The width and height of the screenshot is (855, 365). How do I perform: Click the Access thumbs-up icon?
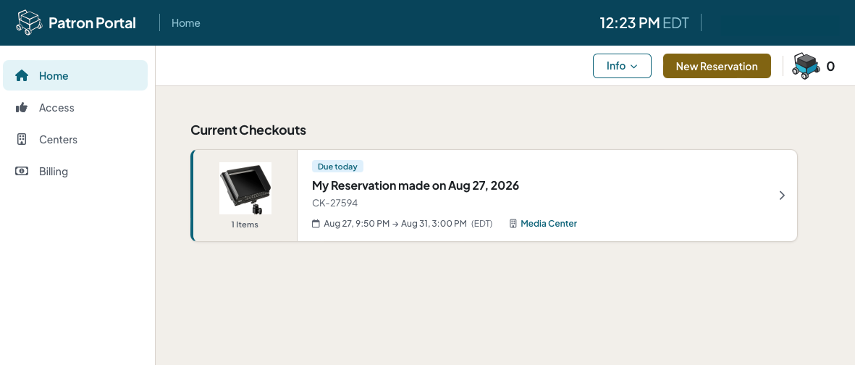(22, 107)
